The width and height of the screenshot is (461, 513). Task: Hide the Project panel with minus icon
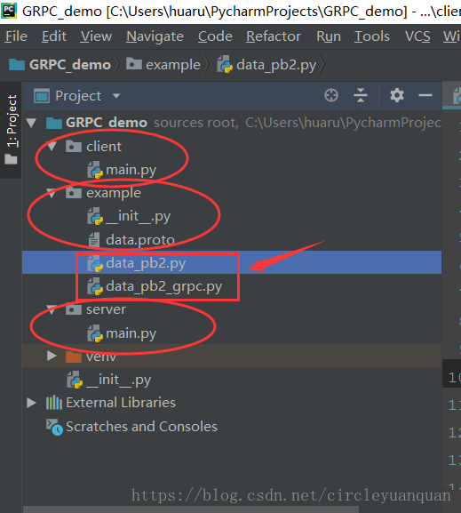425,95
